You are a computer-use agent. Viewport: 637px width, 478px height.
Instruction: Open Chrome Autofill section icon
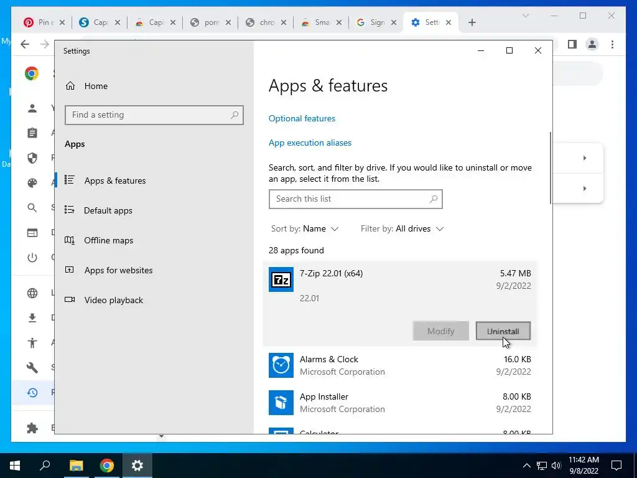tap(32, 133)
